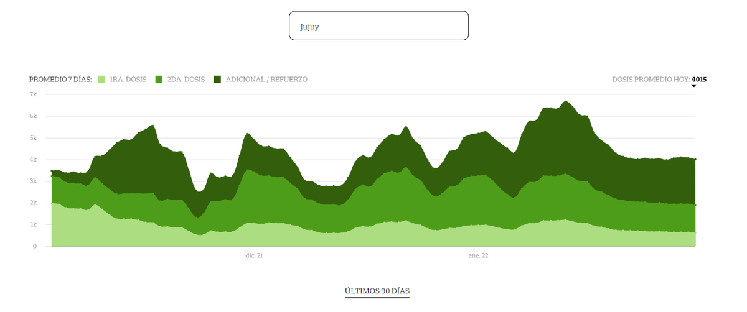Open the Jujuy province selector box
This screenshot has width=747, height=312.
[378, 25]
